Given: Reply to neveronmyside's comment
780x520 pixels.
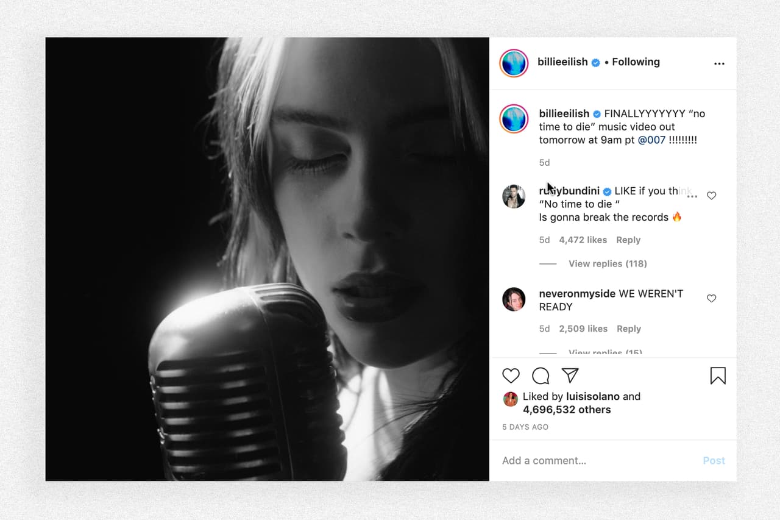Looking at the screenshot, I should pos(629,329).
